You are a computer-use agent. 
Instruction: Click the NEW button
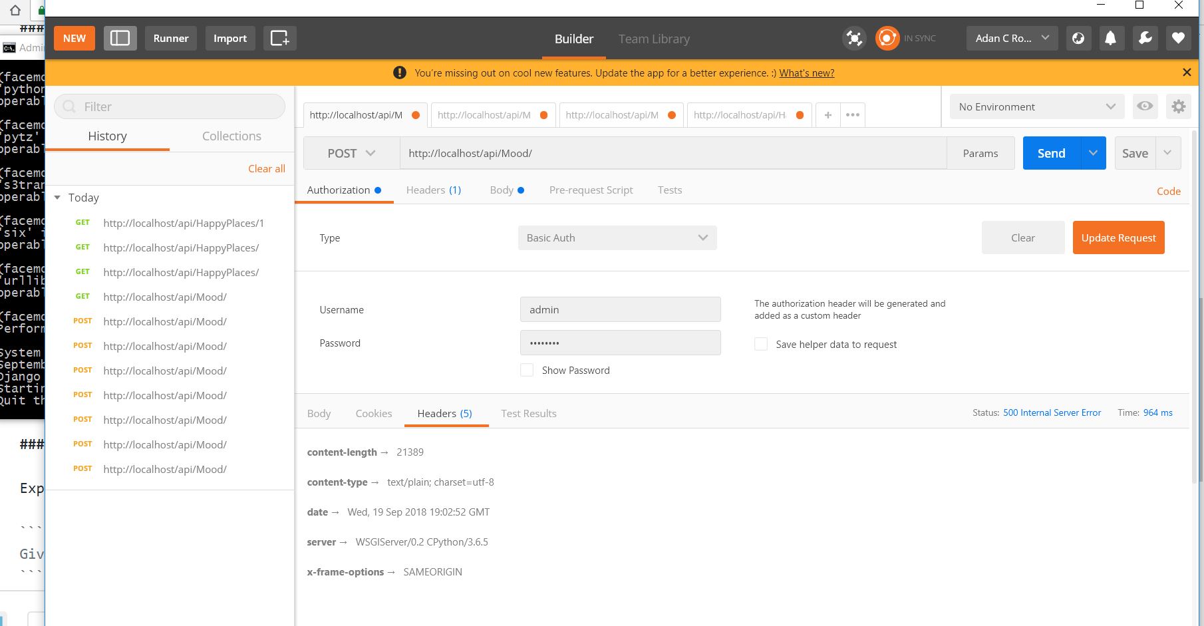pyautogui.click(x=75, y=38)
